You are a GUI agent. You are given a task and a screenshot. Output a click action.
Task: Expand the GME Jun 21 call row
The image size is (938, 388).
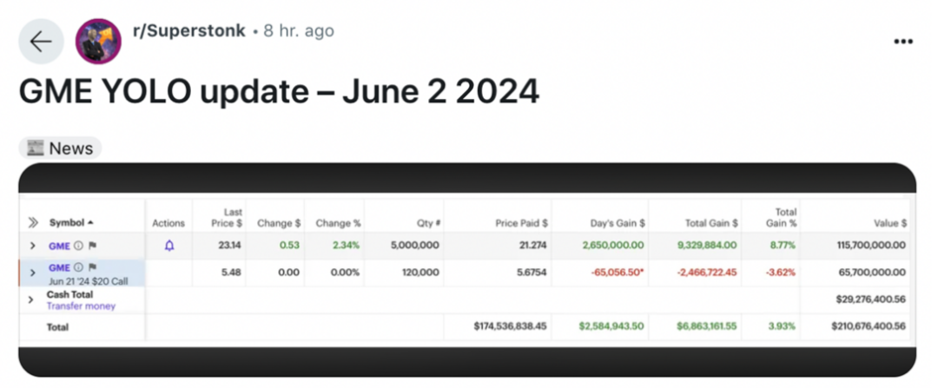(x=34, y=273)
